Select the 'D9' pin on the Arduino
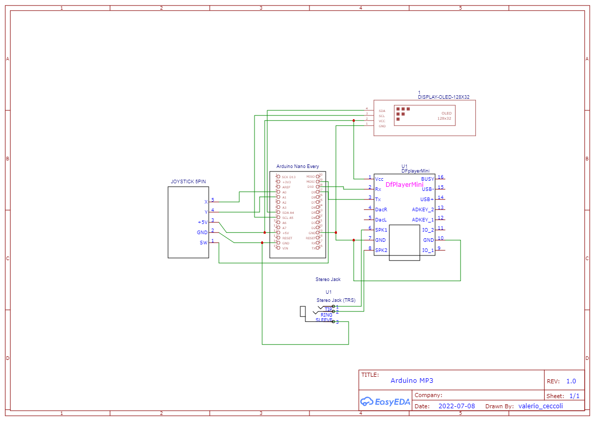Image resolution: width=595 pixels, height=421 pixels. tap(314, 192)
